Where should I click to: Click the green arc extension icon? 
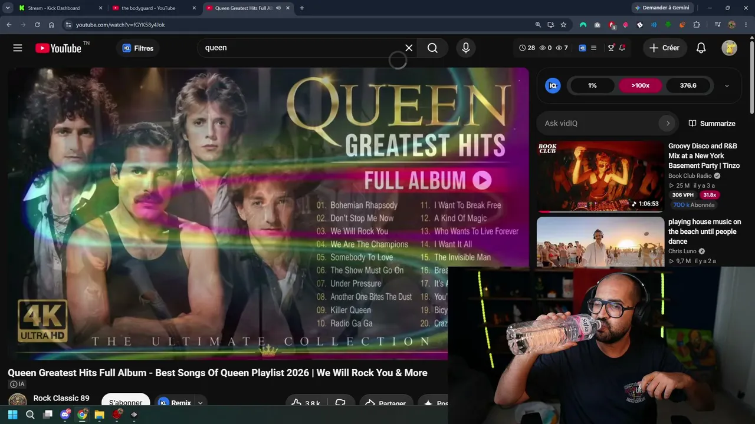point(583,25)
